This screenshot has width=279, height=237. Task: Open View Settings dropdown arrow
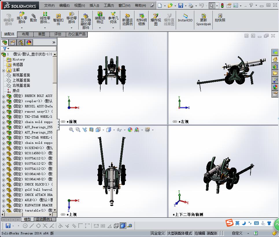(153, 130)
